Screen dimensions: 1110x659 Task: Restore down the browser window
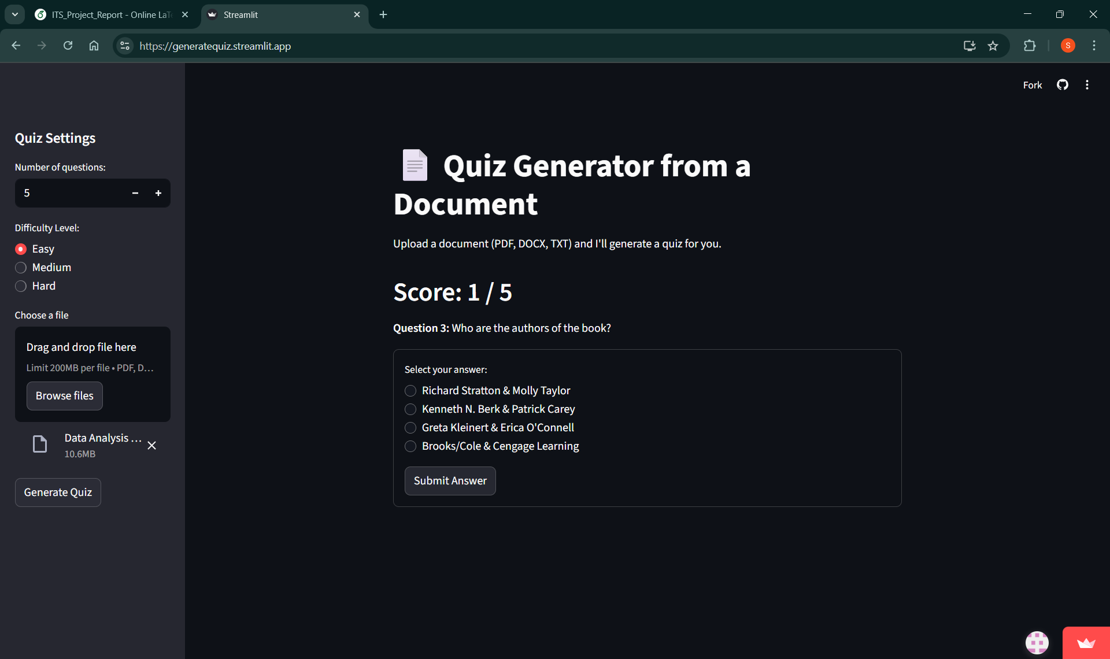(x=1060, y=14)
